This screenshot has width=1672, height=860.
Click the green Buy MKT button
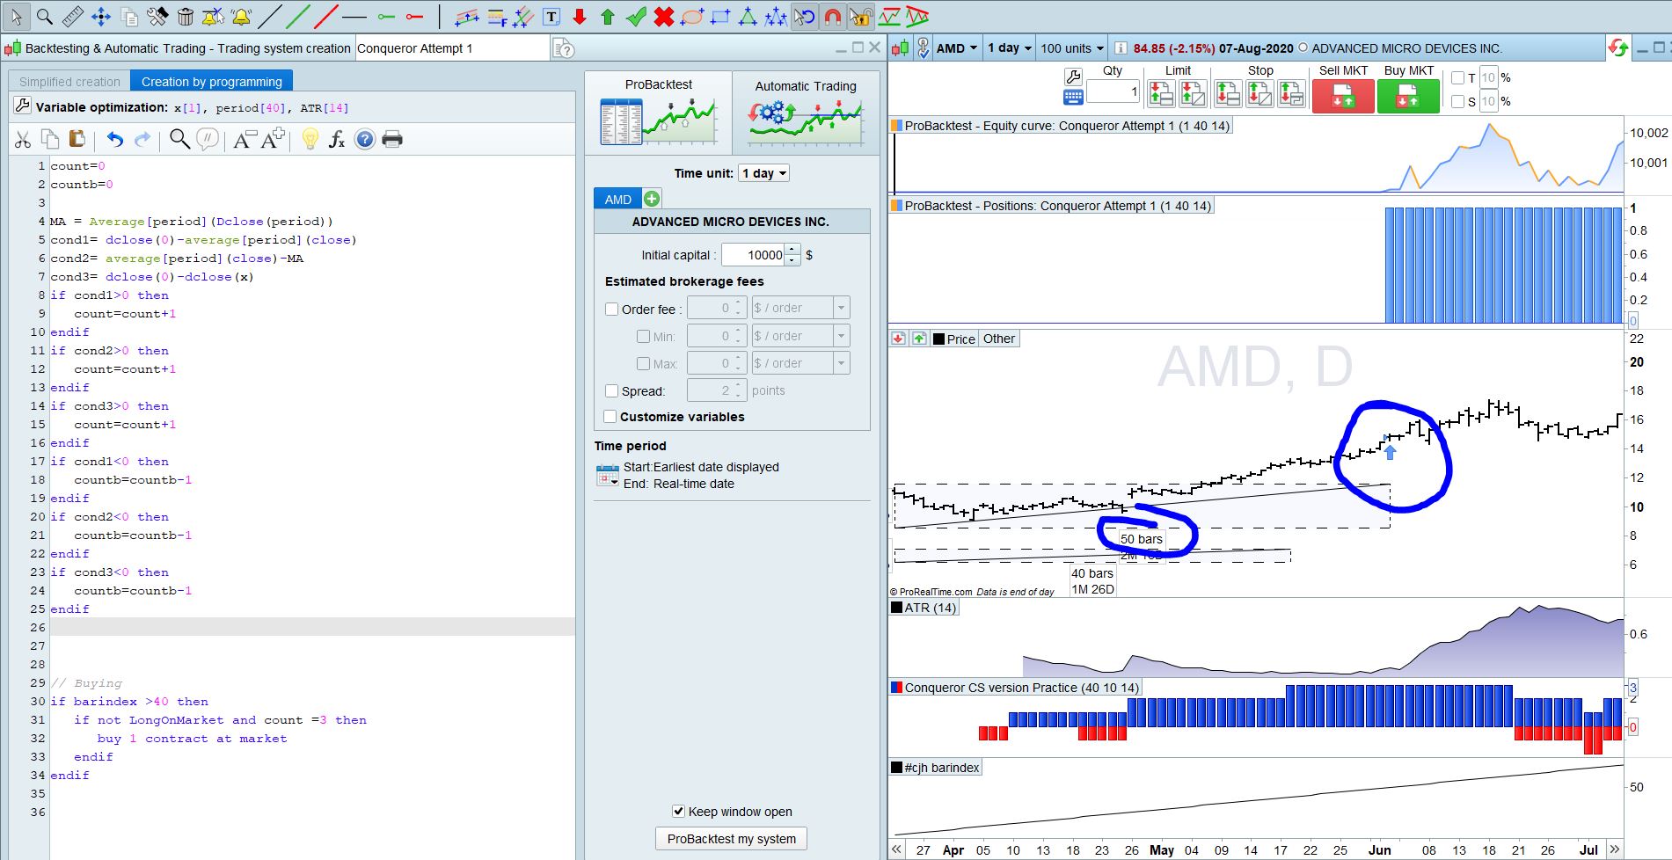pos(1408,96)
